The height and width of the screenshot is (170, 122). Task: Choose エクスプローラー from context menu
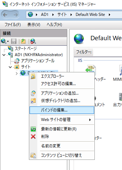(x=62, y=76)
